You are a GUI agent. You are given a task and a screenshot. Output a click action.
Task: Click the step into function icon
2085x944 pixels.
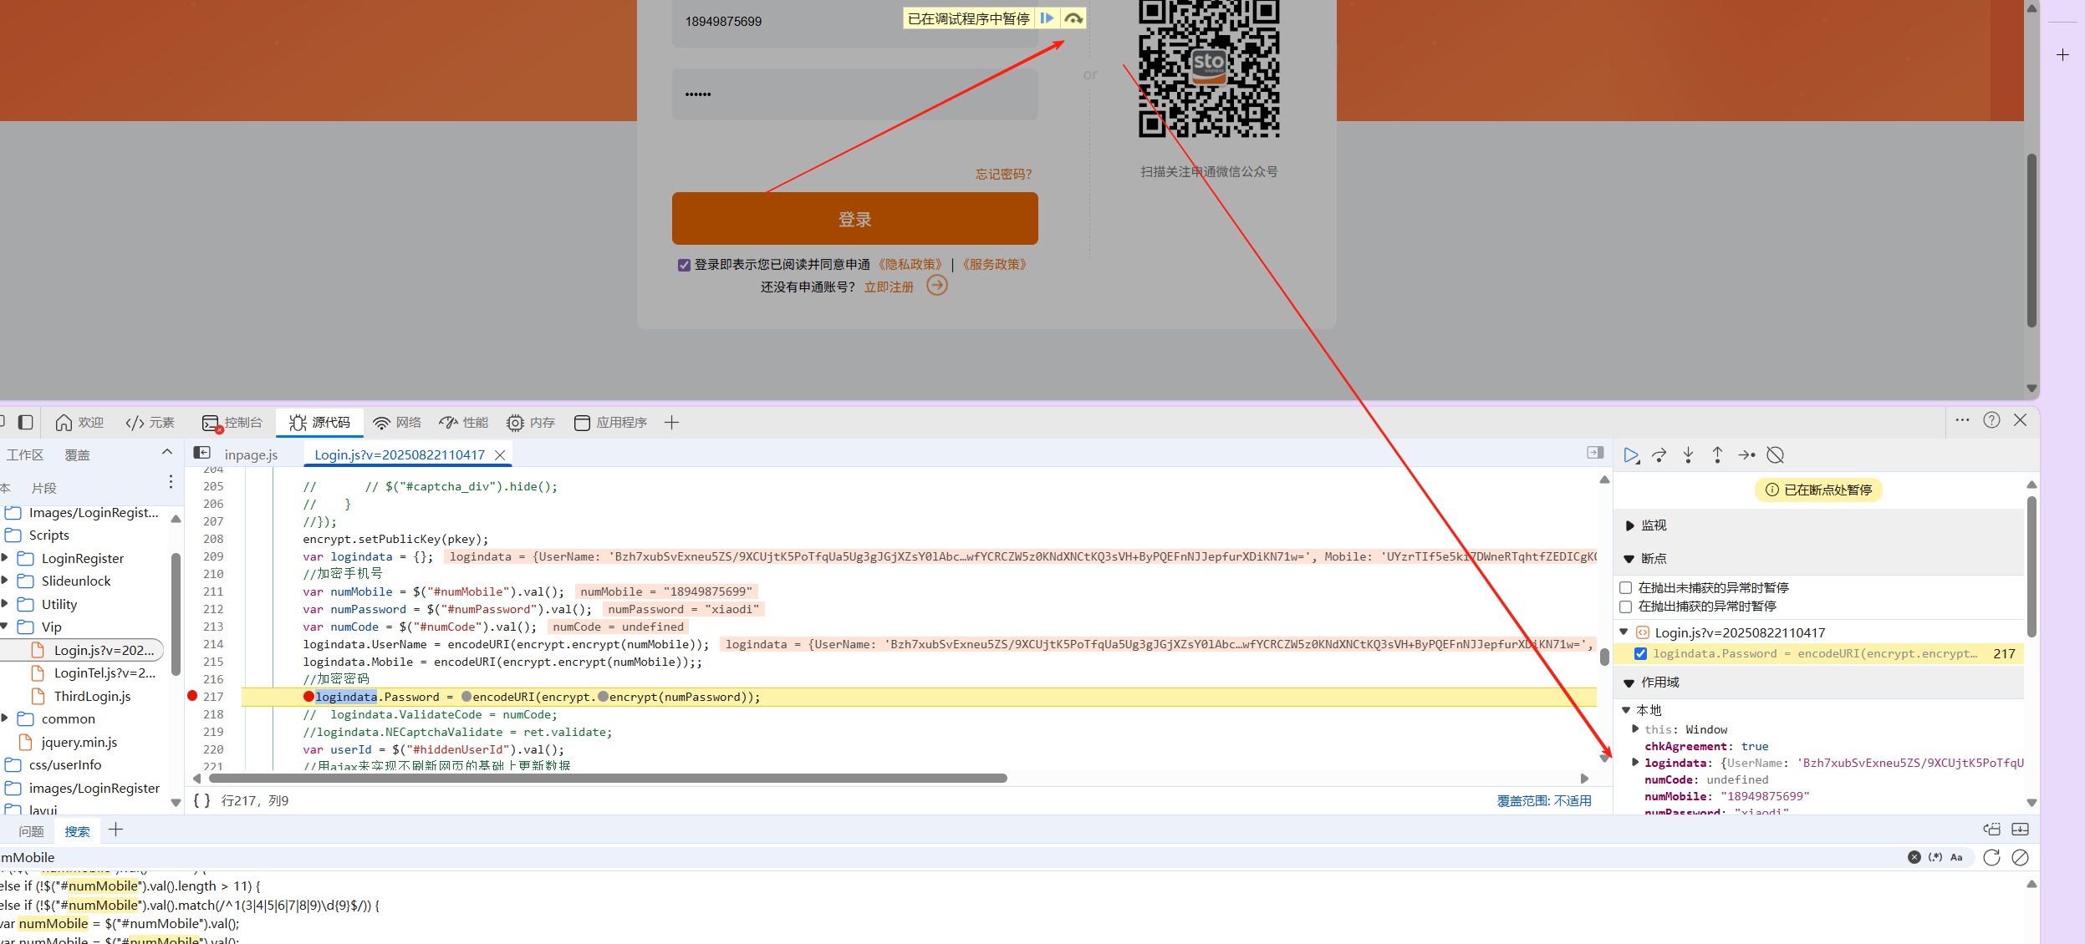click(1688, 455)
